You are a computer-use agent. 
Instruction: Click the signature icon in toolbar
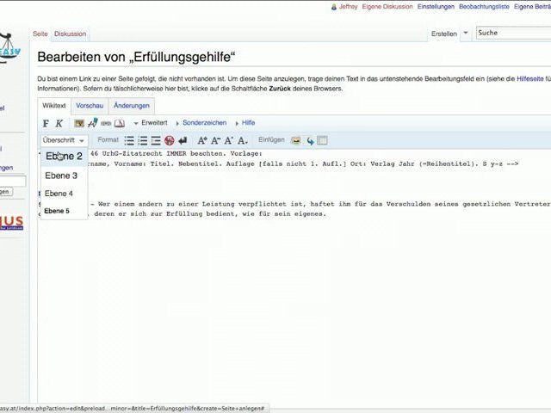[92, 123]
